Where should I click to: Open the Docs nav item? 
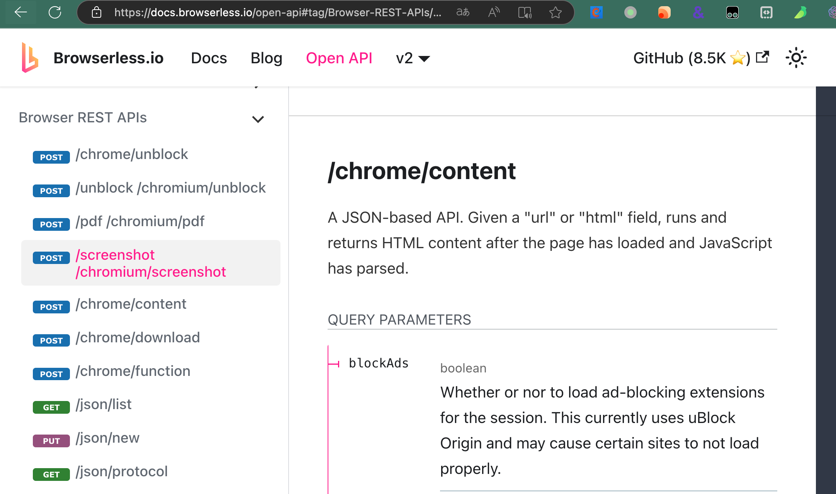pyautogui.click(x=209, y=58)
